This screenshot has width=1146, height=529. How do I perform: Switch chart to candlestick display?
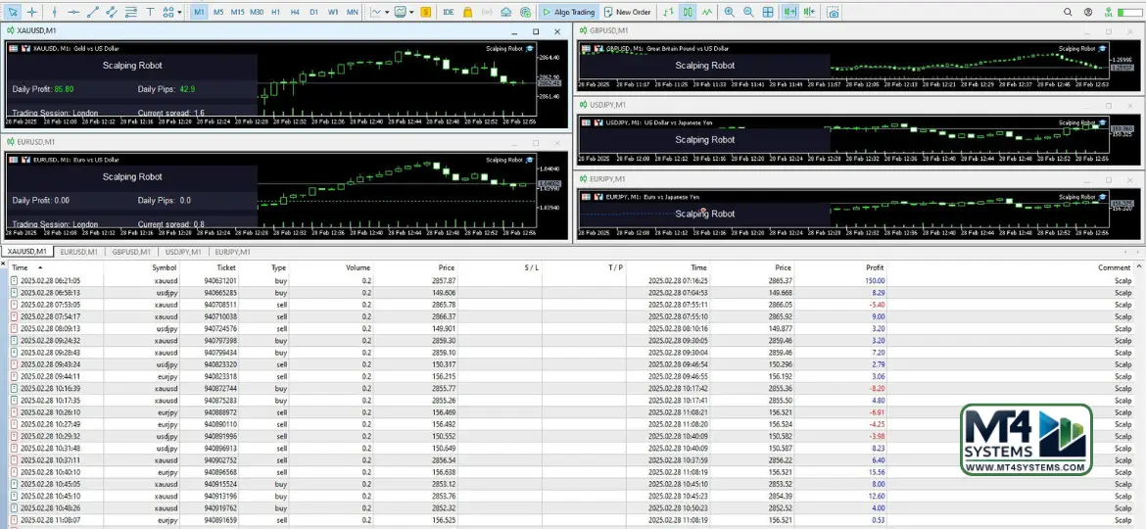point(688,12)
